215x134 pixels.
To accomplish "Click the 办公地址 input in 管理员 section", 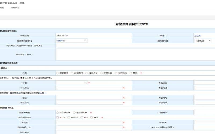I will tap(205, 98).
